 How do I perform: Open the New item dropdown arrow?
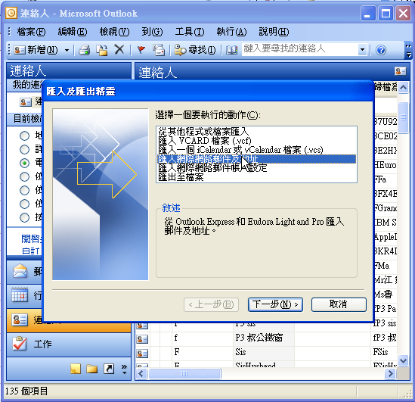pos(67,50)
